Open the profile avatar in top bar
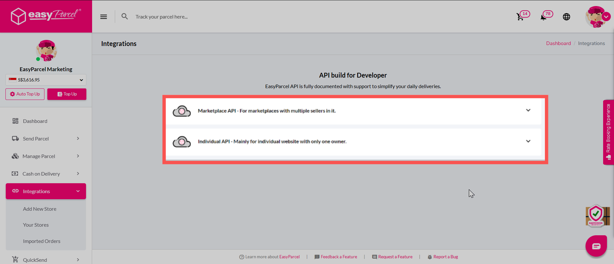614x264 pixels. pyautogui.click(x=595, y=17)
